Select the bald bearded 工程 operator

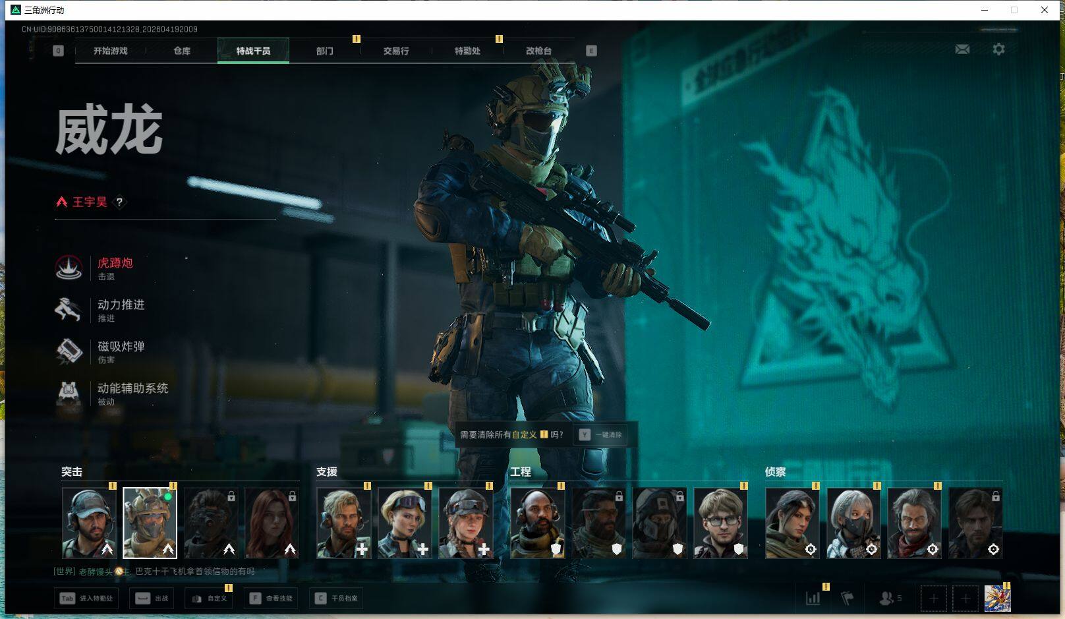(x=538, y=523)
